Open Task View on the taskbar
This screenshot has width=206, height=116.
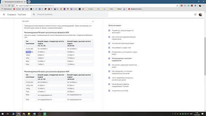pos(8,114)
